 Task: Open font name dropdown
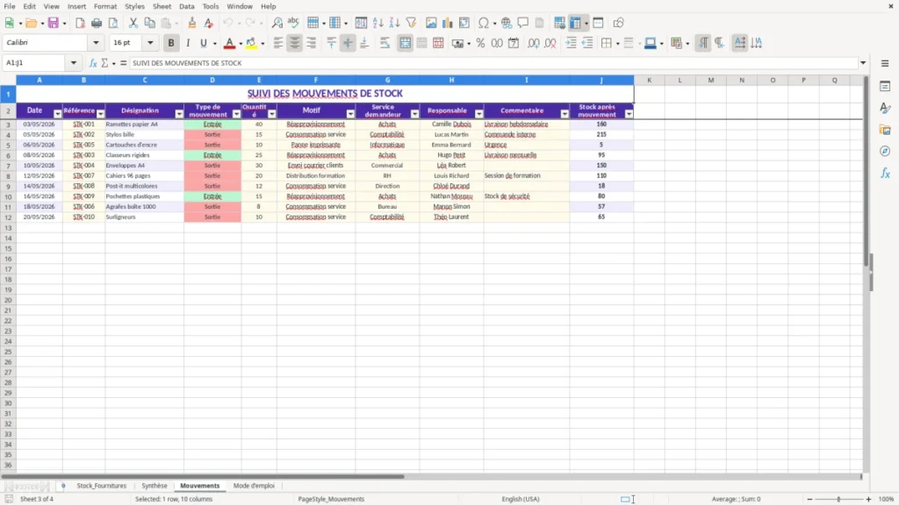(96, 42)
